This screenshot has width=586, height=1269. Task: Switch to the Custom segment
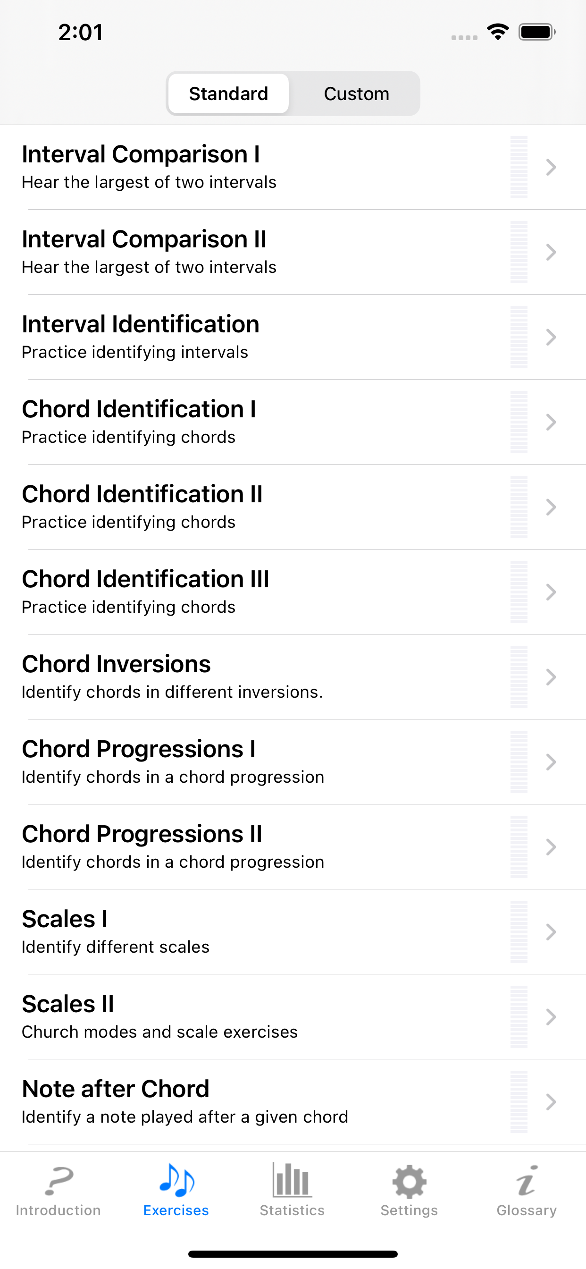coord(357,93)
